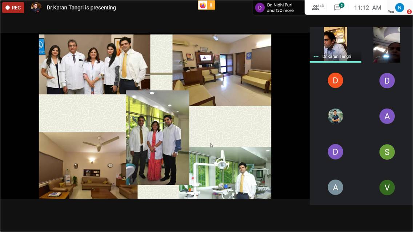
Task: Click the 11:12 AM clock display
Action: click(x=367, y=8)
